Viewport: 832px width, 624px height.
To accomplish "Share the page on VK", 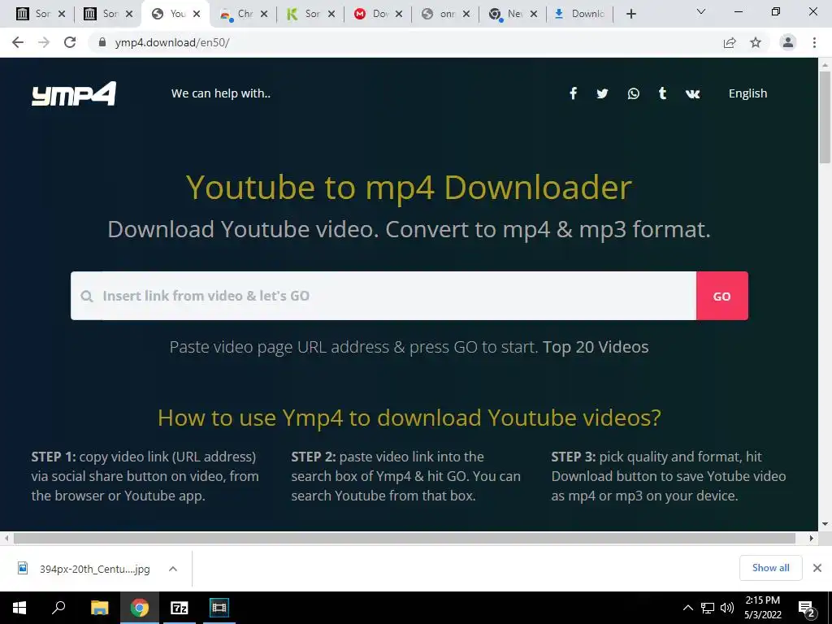I will click(692, 94).
